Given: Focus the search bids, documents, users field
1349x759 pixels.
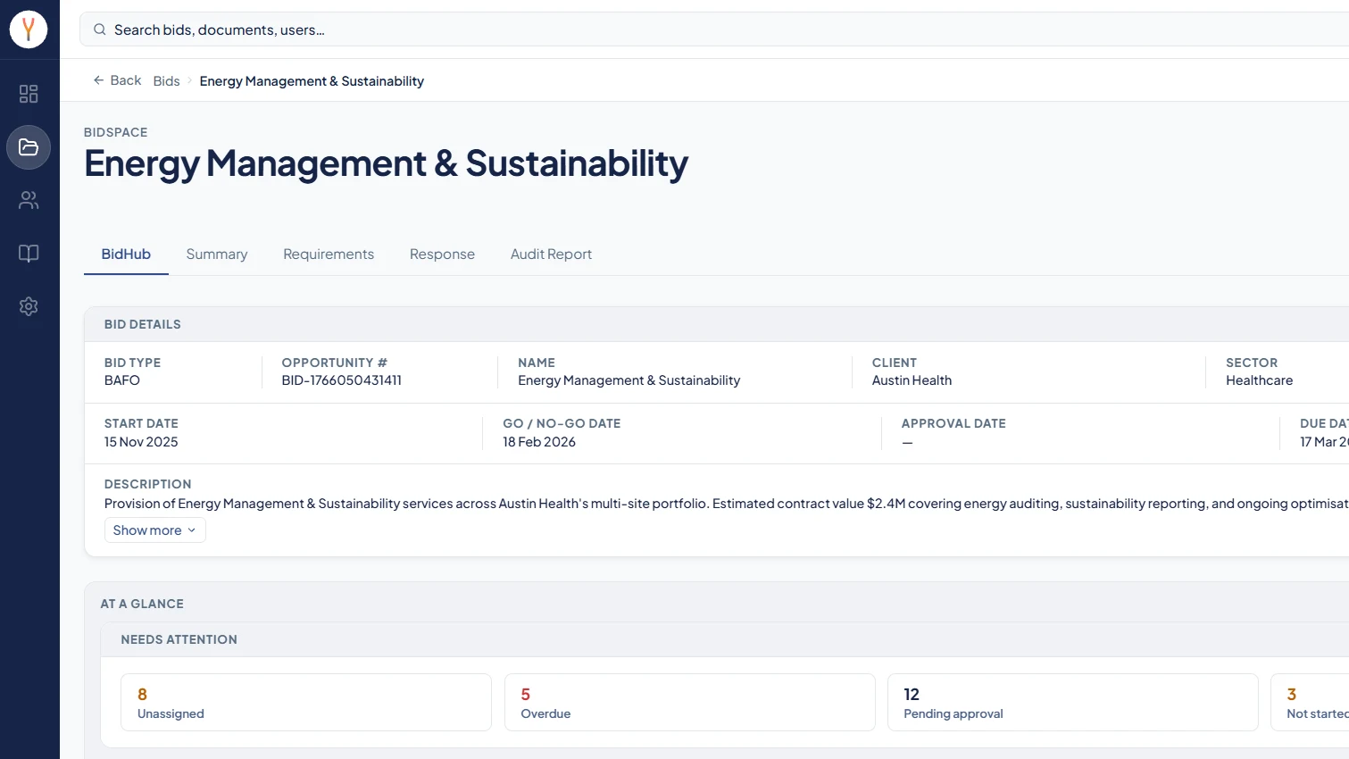Looking at the screenshot, I should click(714, 29).
